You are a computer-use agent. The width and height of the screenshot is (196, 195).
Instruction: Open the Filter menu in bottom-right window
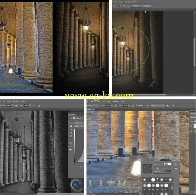[99, 101]
